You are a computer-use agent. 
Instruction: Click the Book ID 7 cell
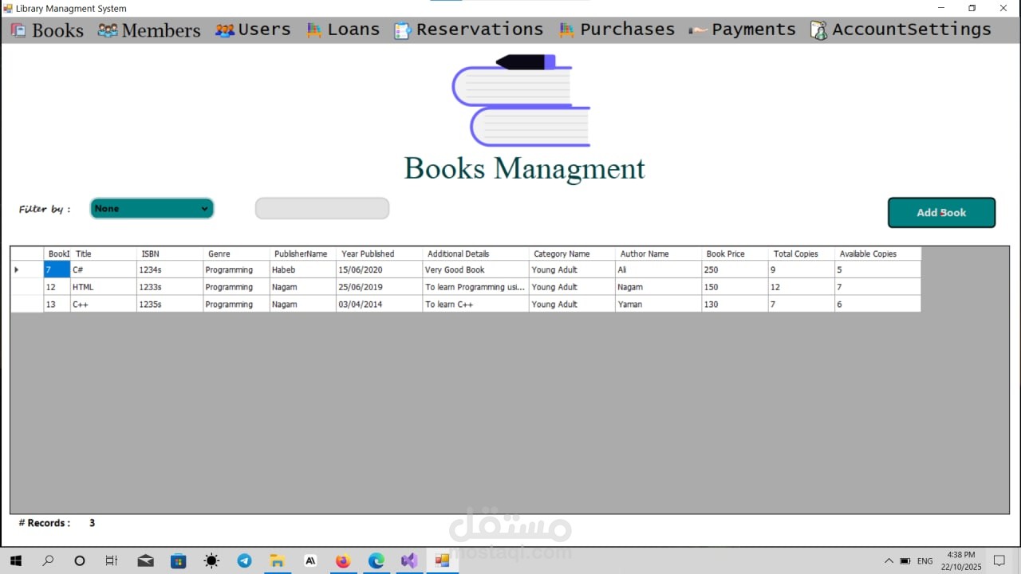[x=57, y=269]
